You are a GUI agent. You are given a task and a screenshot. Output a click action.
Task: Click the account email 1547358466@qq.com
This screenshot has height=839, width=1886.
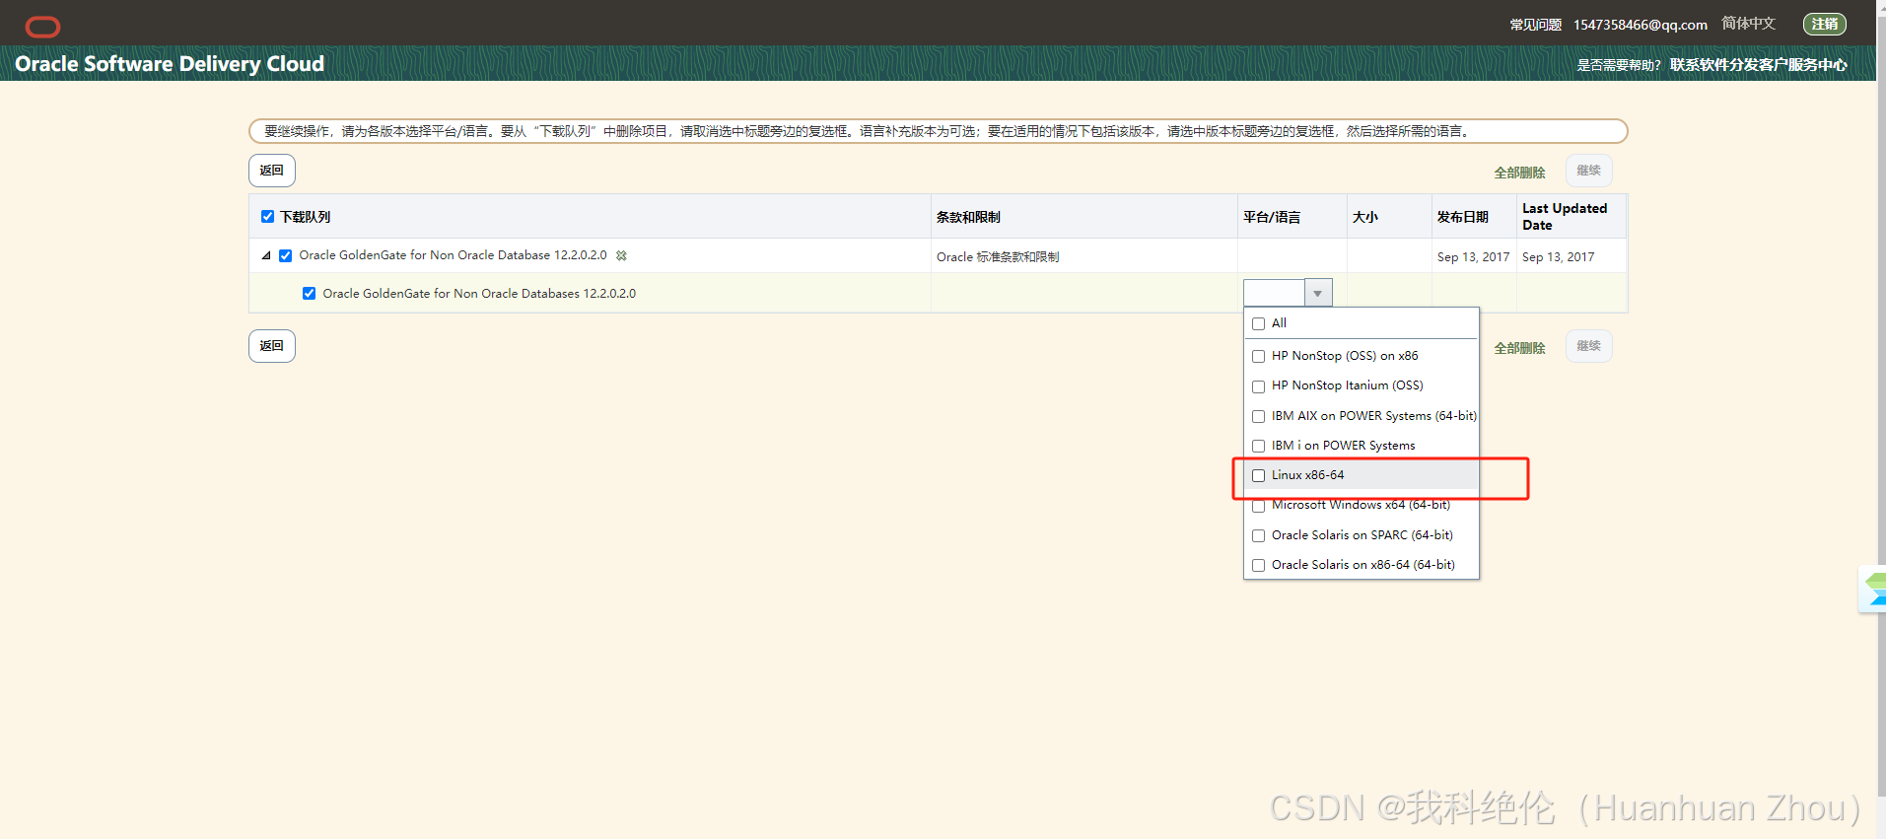tap(1640, 25)
